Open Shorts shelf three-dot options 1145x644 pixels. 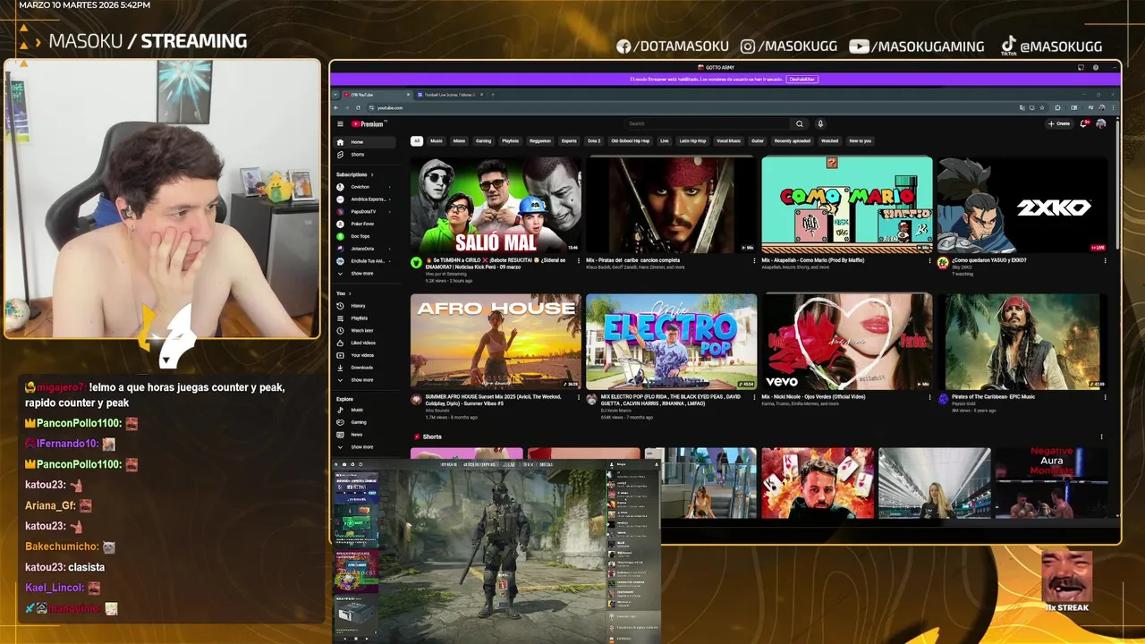click(x=1101, y=436)
